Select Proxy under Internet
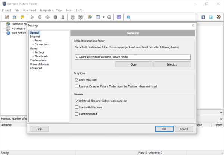The width and height of the screenshot is (224, 155). point(38,41)
